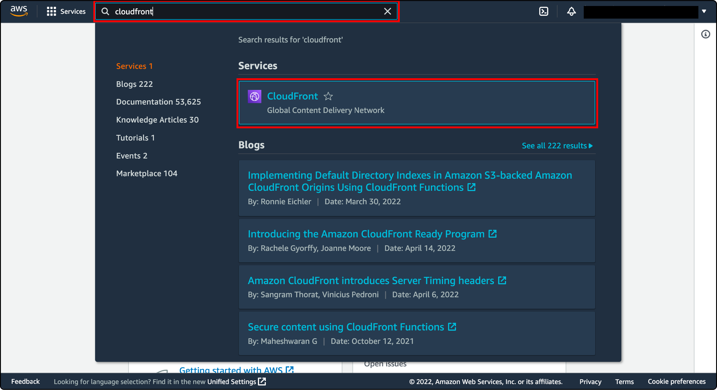Click the Getting started with AWS link
The width and height of the screenshot is (717, 390).
[x=231, y=370]
